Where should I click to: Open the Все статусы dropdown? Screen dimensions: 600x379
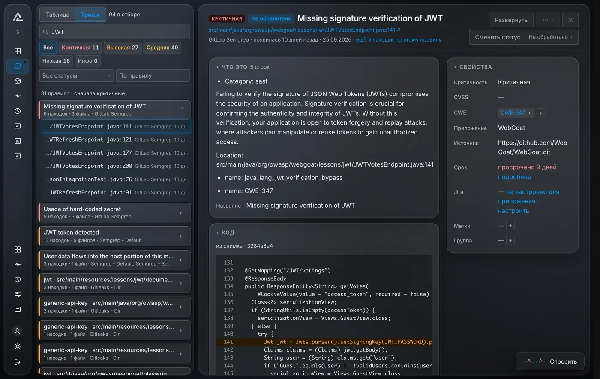76,75
